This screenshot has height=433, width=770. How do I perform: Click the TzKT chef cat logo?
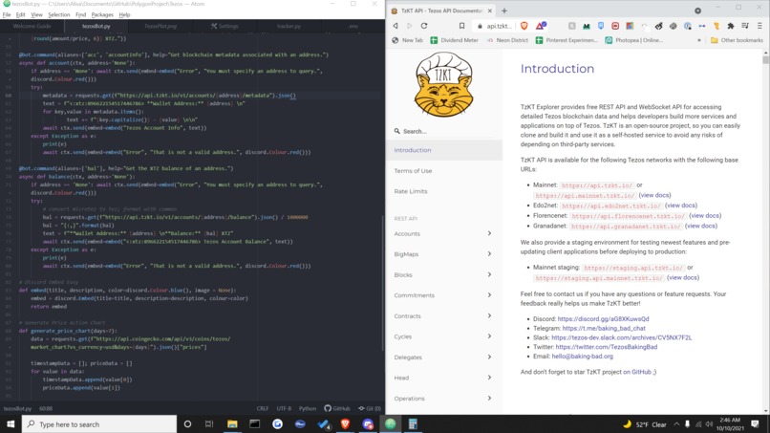tap(443, 84)
